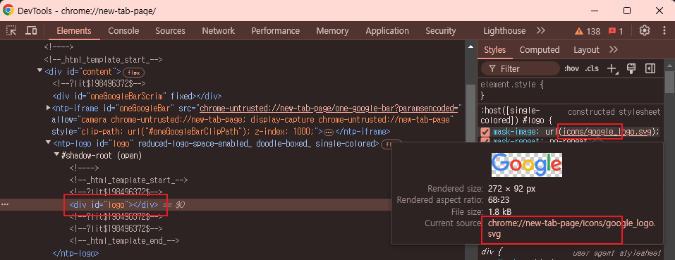Screen dimensions: 675x260
Task: Switch to the Layout sidebar tab
Action: pyautogui.click(x=586, y=50)
